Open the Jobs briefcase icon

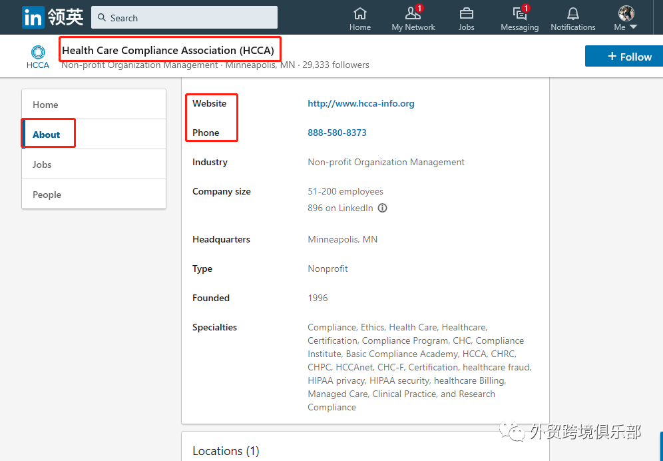(x=467, y=19)
